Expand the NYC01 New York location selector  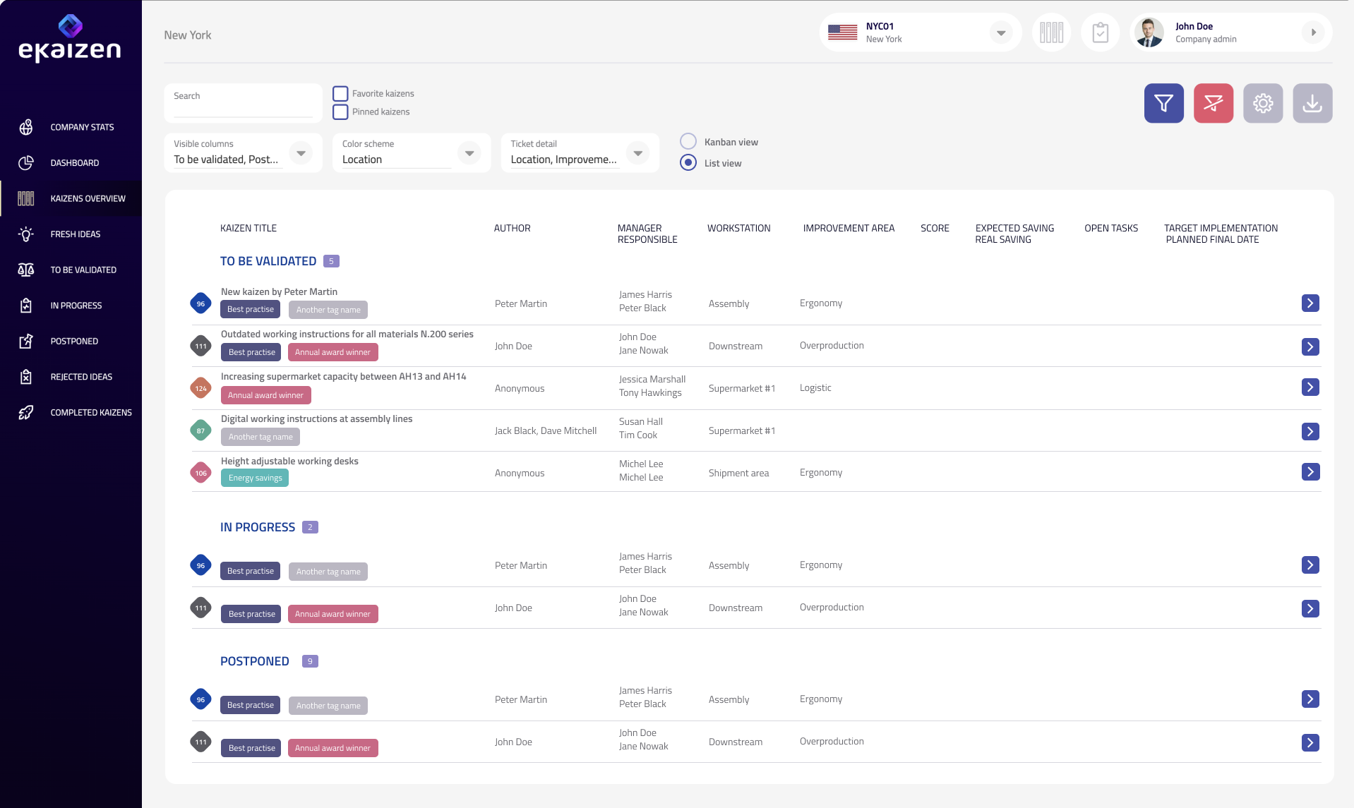[1000, 33]
